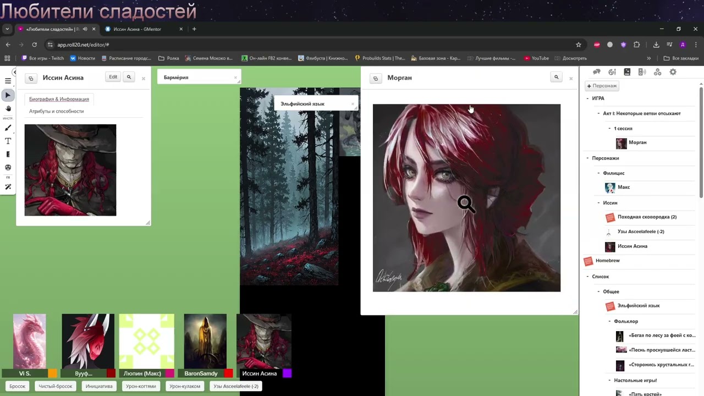
Task: Activate the Text tool
Action: (8, 141)
